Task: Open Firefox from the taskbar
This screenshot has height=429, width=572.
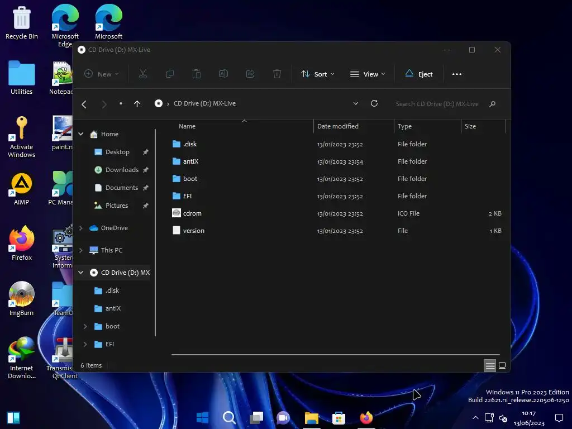Action: point(366,418)
